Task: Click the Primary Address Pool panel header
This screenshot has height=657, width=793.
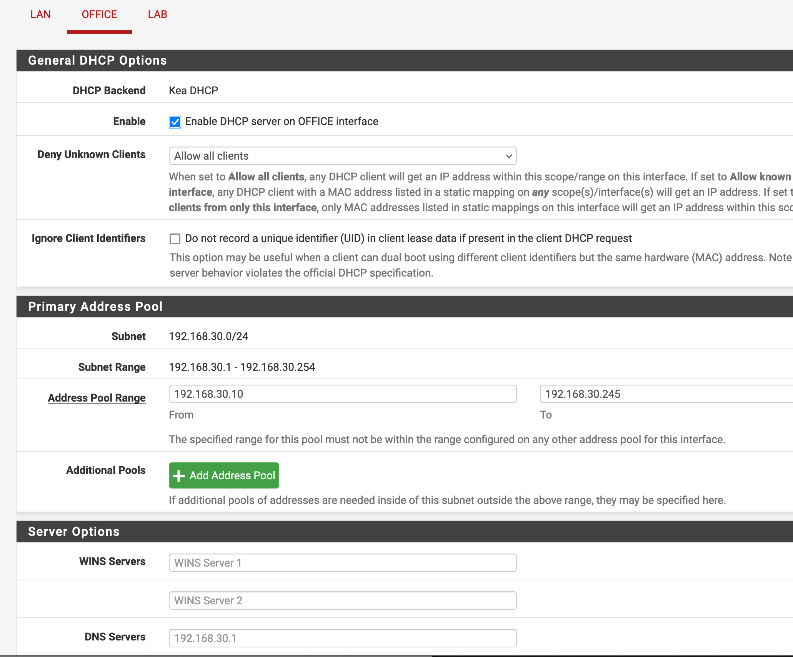Action: pyautogui.click(x=95, y=307)
